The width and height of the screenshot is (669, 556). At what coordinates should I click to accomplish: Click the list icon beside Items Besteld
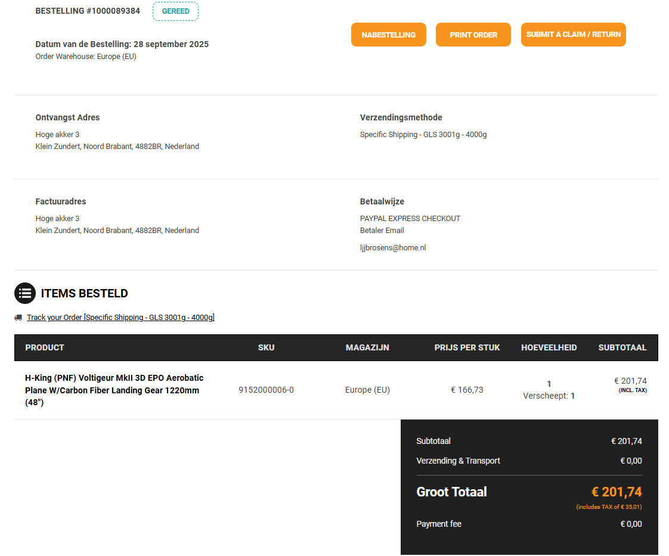coord(25,293)
